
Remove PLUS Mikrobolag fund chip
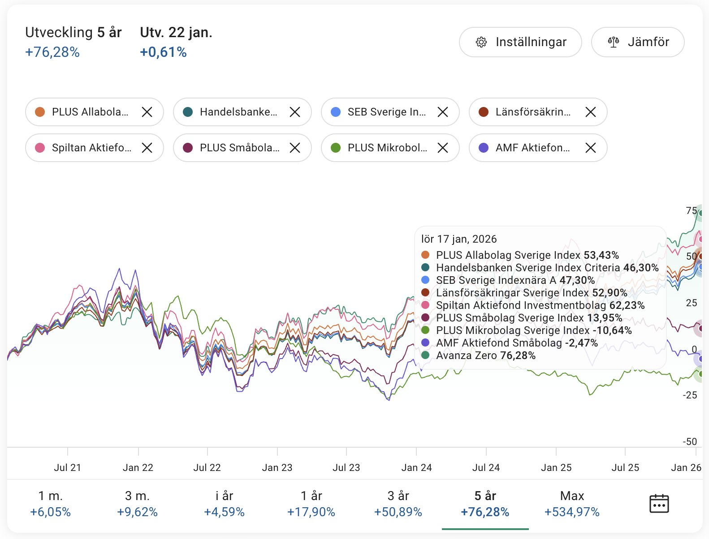click(443, 148)
